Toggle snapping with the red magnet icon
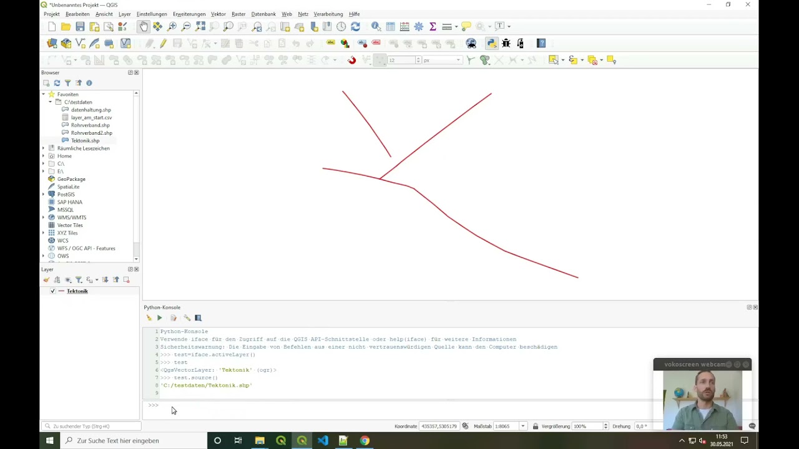The height and width of the screenshot is (449, 799). click(x=352, y=60)
